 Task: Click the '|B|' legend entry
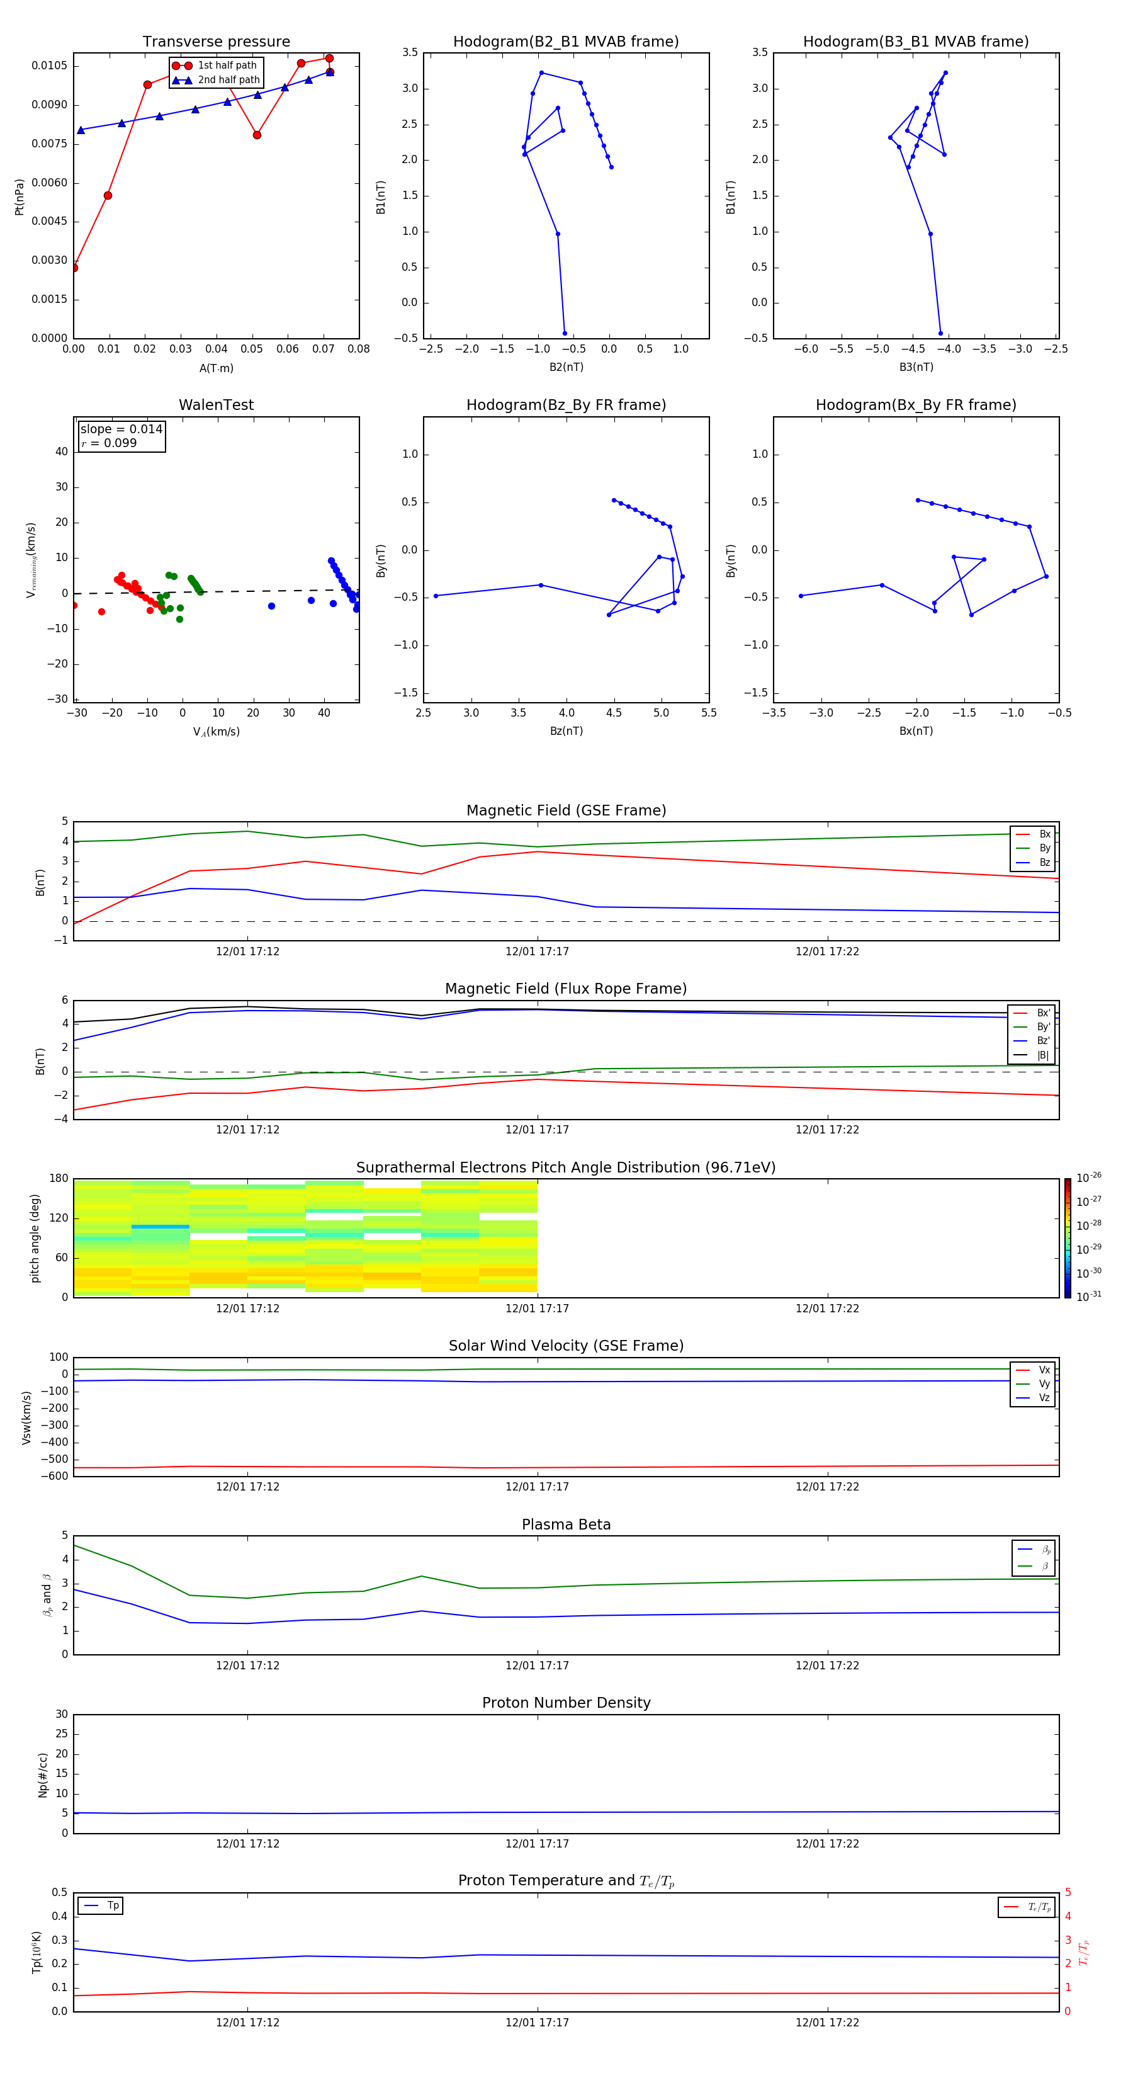pyautogui.click(x=1032, y=1055)
